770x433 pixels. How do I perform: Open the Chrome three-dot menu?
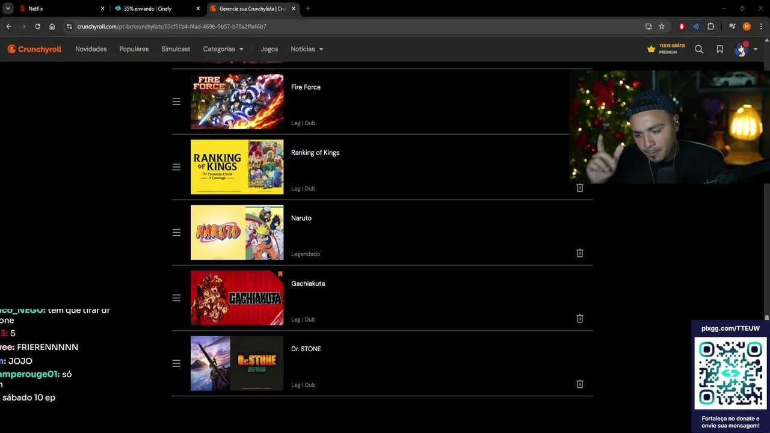[761, 26]
